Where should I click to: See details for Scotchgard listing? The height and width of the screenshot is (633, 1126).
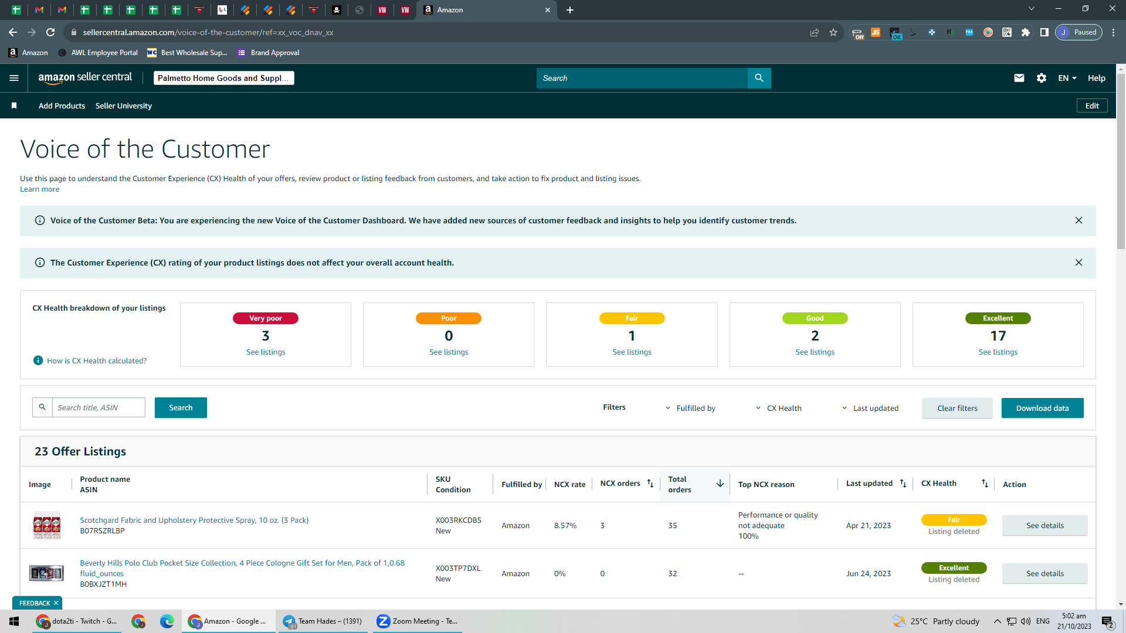[1044, 525]
